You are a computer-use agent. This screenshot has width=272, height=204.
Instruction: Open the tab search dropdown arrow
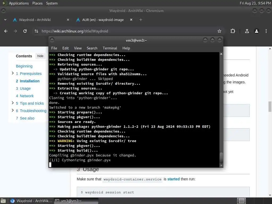coord(5,20)
